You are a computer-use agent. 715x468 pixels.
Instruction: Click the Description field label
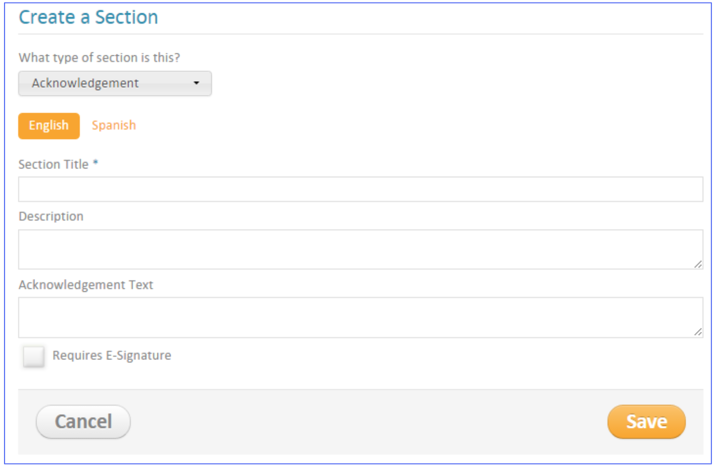click(x=51, y=216)
